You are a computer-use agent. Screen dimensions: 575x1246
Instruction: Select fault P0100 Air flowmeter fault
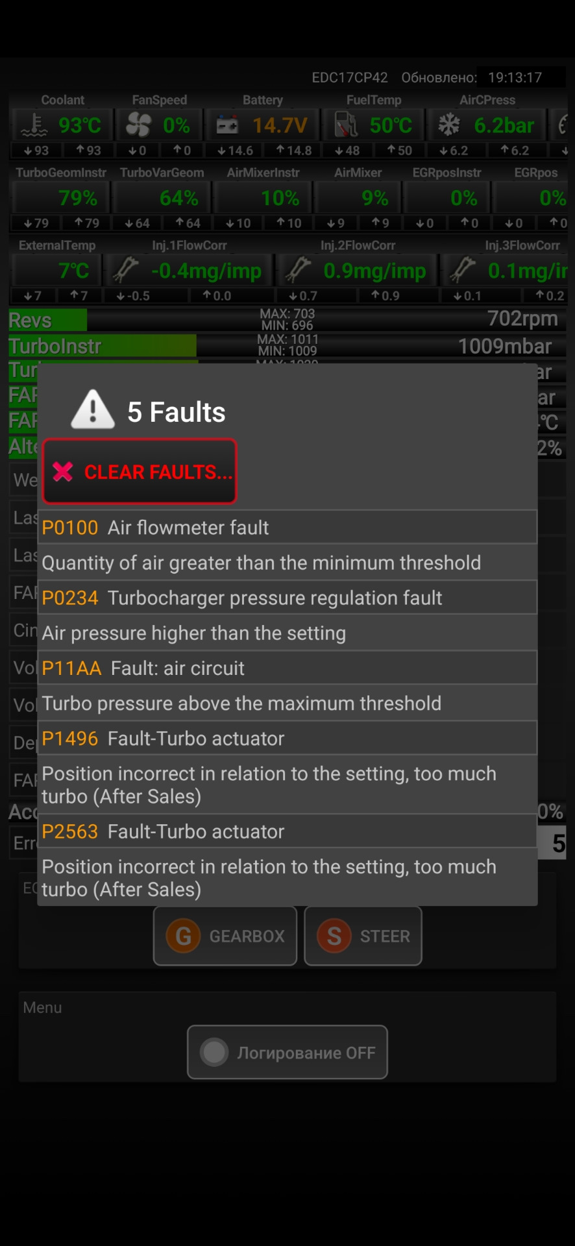tap(287, 527)
